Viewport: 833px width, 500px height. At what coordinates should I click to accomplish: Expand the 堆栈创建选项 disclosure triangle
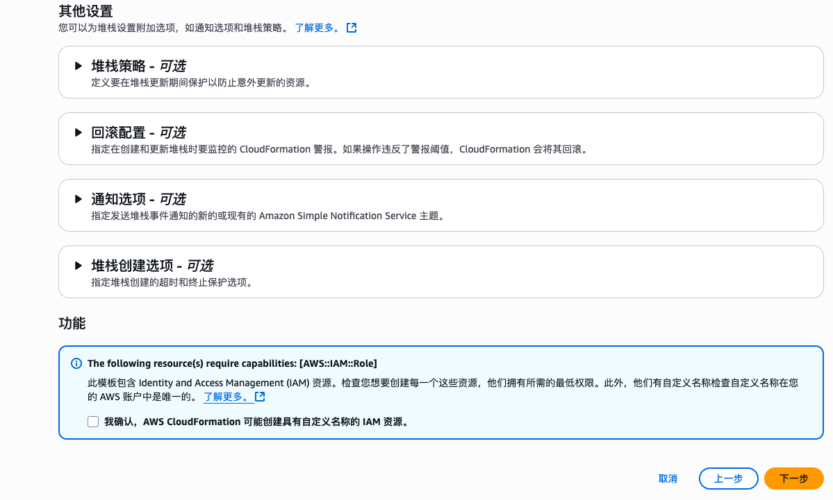(78, 266)
